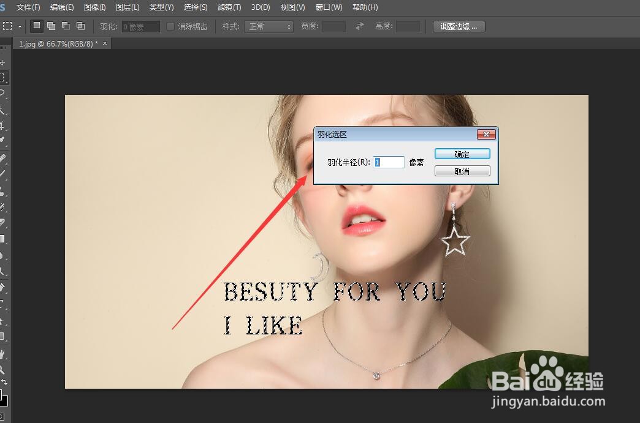Select the Subtract from Selection mode icon
This screenshot has height=423, width=640.
coord(66,26)
